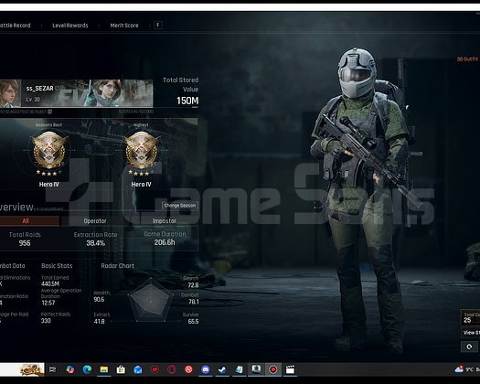Click the rotate character refresh icon
Viewport: 480px width, 384px height.
coord(469,347)
